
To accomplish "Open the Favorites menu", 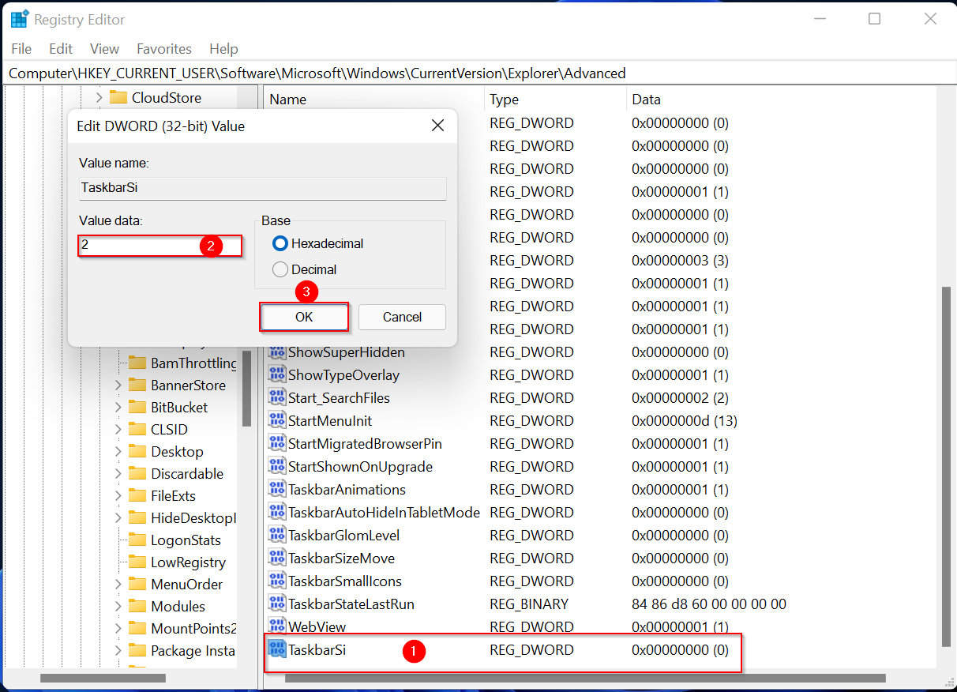I will click(164, 49).
